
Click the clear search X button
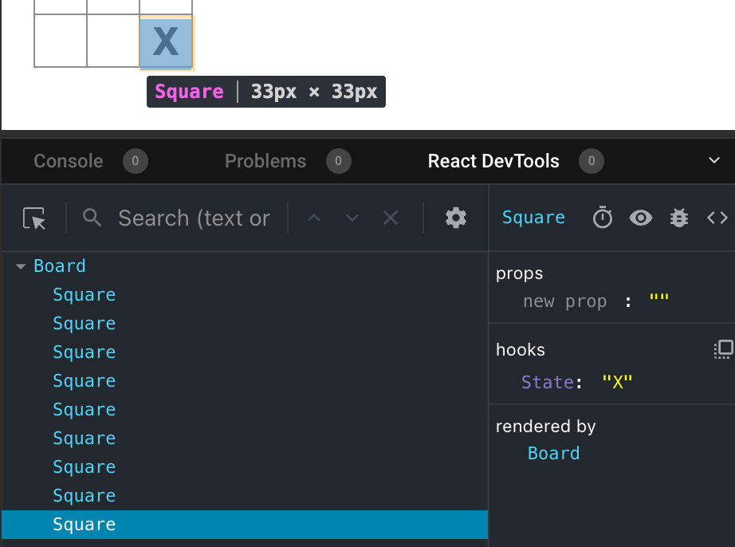click(x=390, y=217)
